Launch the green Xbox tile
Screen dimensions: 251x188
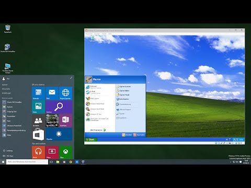pos(65,152)
